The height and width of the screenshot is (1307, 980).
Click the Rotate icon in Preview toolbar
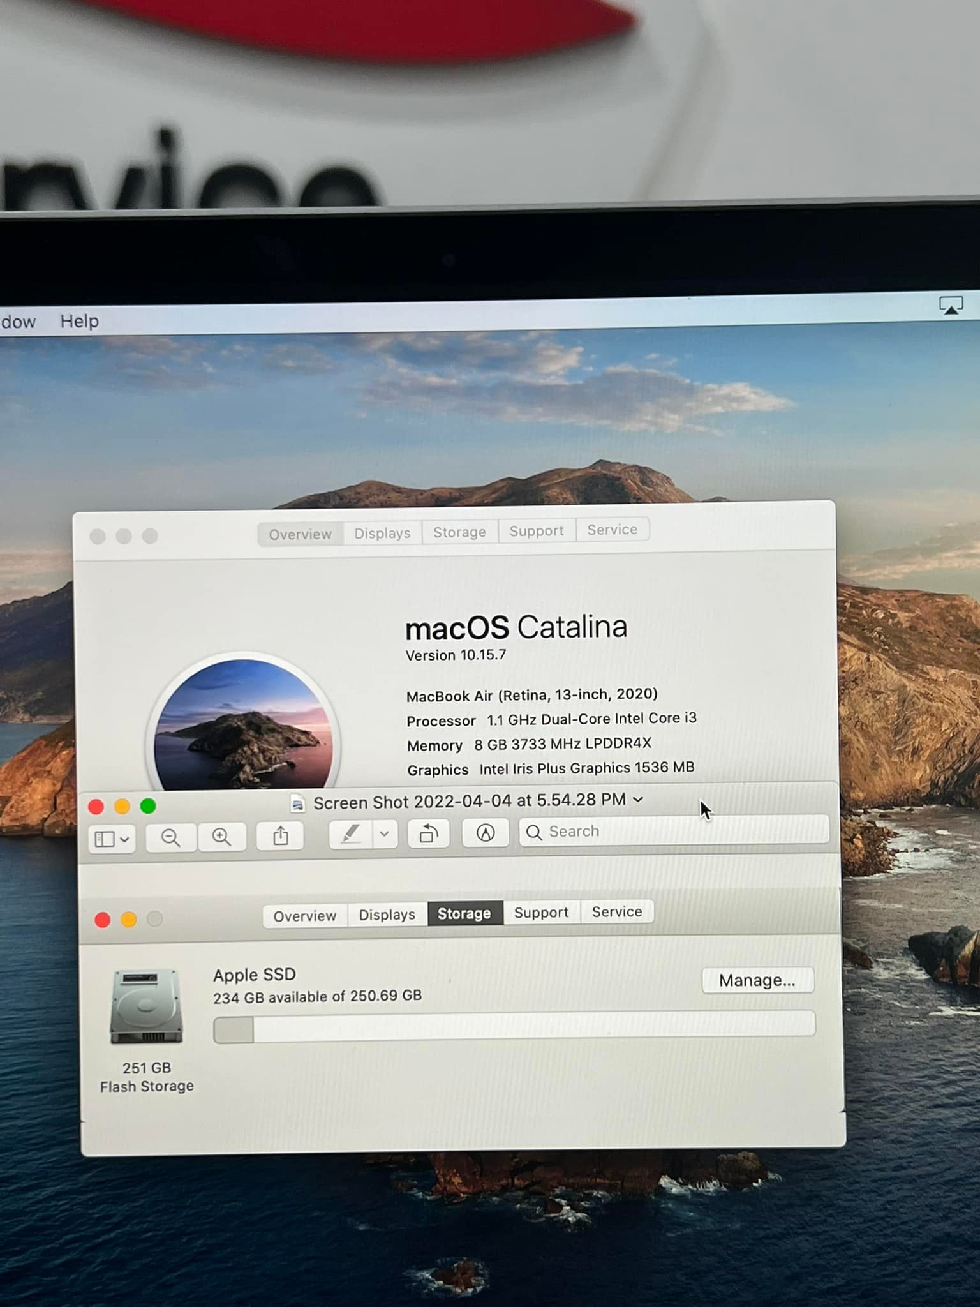pos(428,833)
